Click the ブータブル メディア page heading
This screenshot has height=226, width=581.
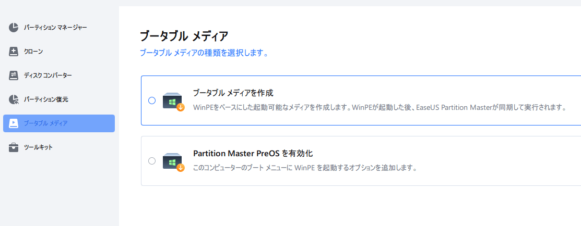[x=184, y=36]
